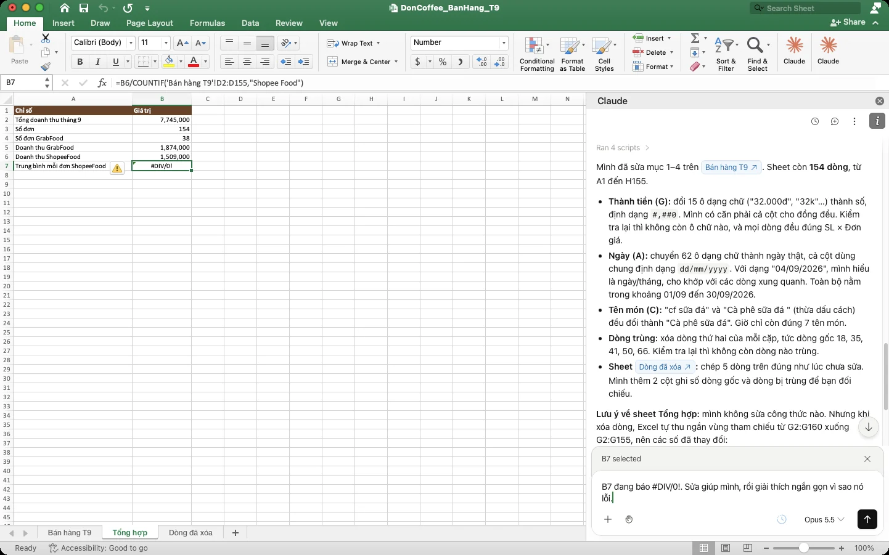Screen dimensions: 889x555
Task: Click the insert function fx icon
Action: pos(102,83)
